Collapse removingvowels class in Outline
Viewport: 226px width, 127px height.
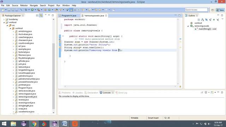(188, 26)
